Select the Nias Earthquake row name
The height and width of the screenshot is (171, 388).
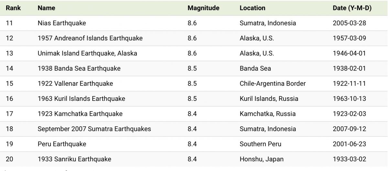tap(62, 23)
